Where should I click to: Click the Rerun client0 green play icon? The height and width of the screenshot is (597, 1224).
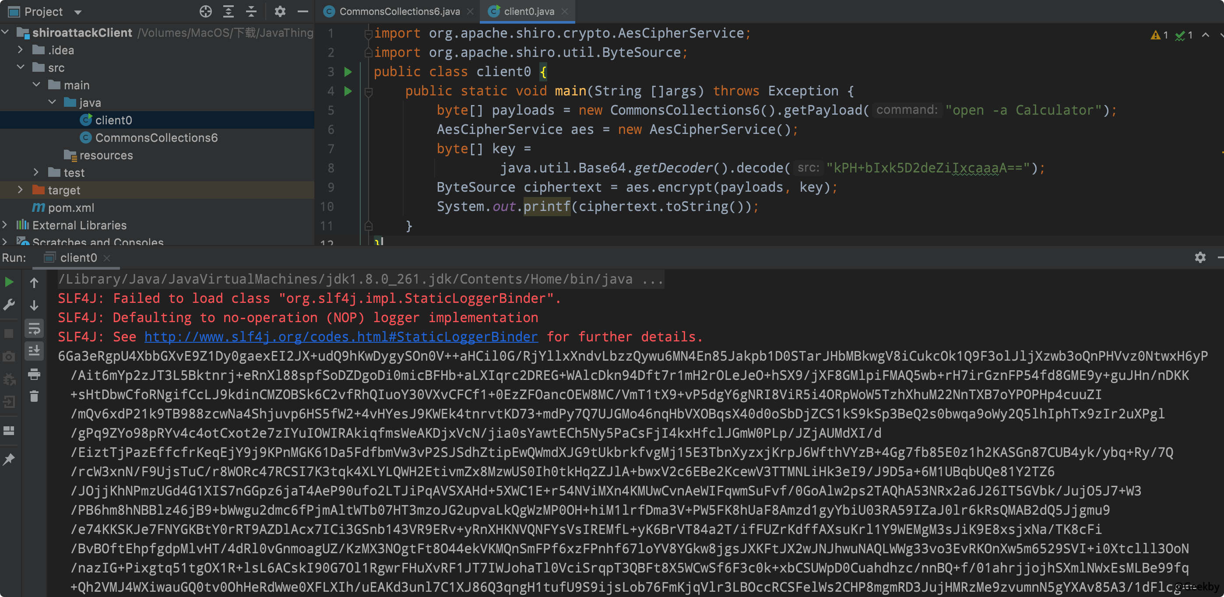click(x=9, y=282)
